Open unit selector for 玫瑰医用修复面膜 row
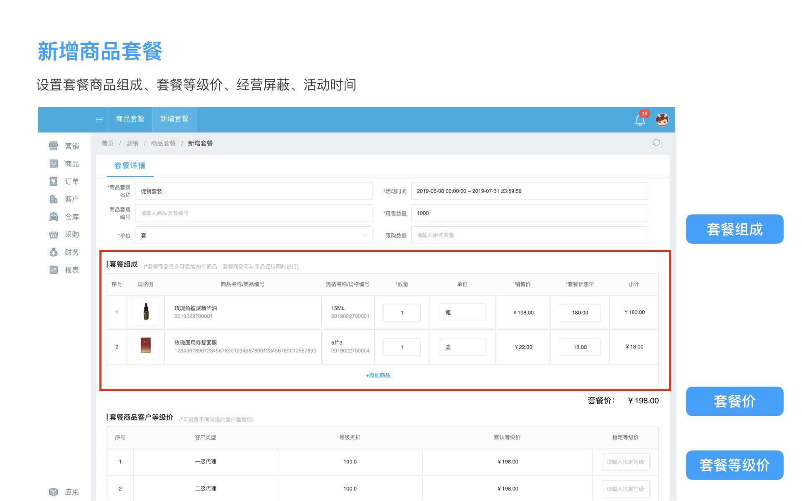 [462, 347]
